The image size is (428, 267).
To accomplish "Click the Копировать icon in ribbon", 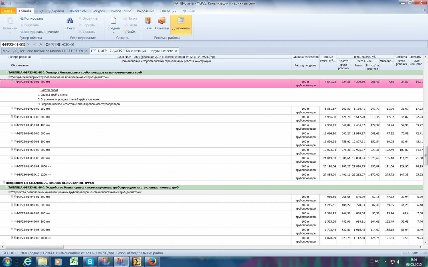I will [22, 19].
